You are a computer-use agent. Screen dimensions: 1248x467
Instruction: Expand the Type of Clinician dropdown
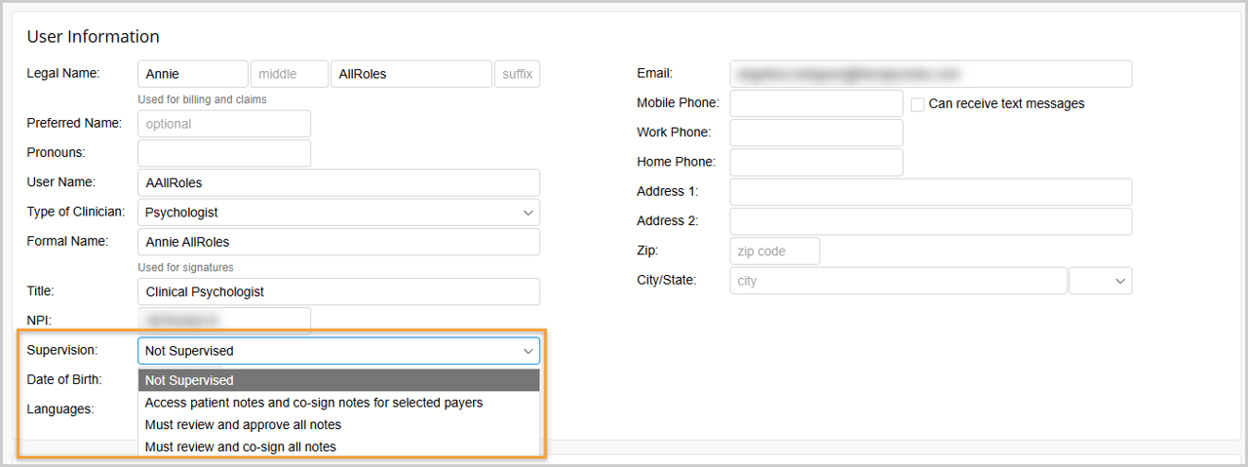pyautogui.click(x=338, y=213)
